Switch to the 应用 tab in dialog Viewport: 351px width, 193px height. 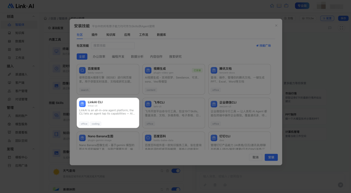(127, 35)
